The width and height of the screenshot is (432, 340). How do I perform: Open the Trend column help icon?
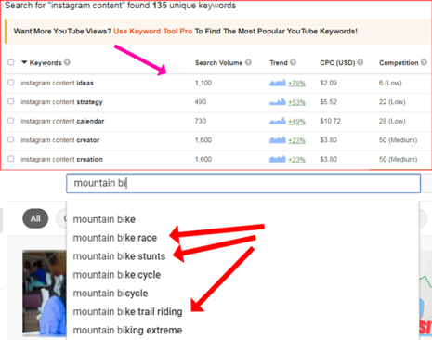coord(293,62)
